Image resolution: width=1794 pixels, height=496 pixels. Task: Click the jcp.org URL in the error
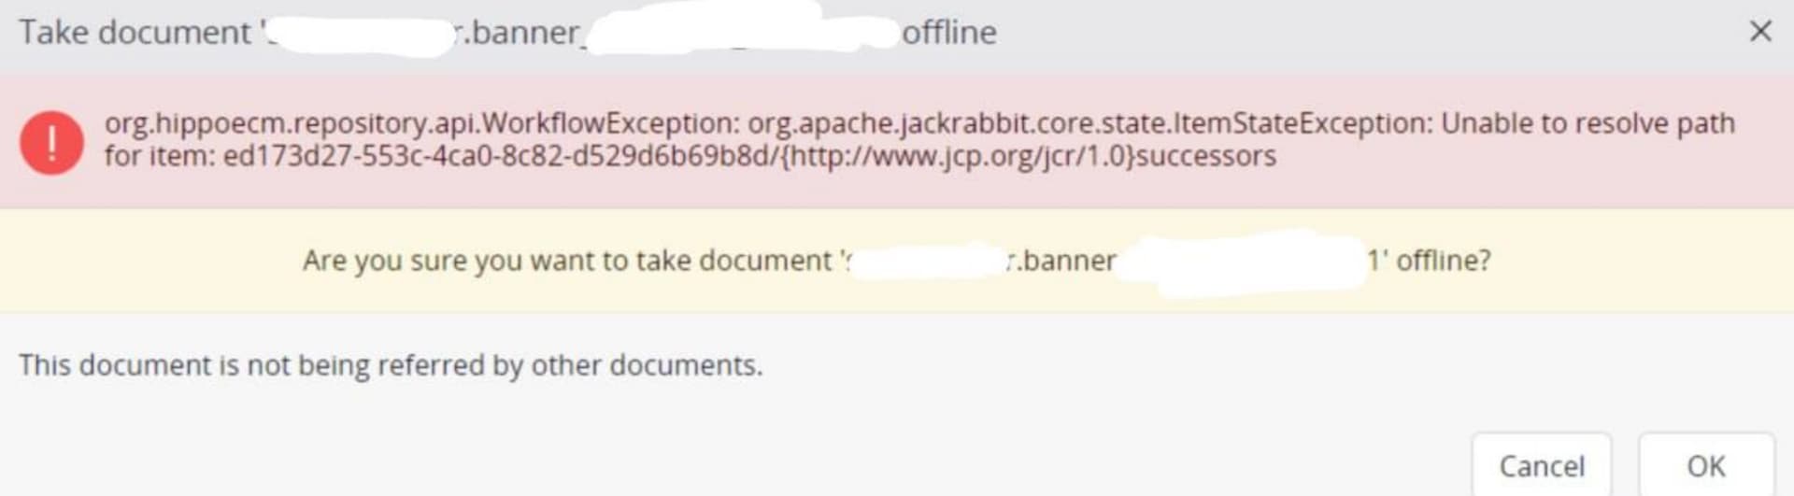(x=955, y=156)
